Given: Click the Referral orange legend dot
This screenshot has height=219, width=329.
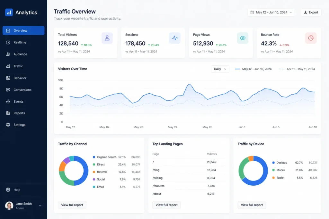Looking at the screenshot, I should [94, 172].
